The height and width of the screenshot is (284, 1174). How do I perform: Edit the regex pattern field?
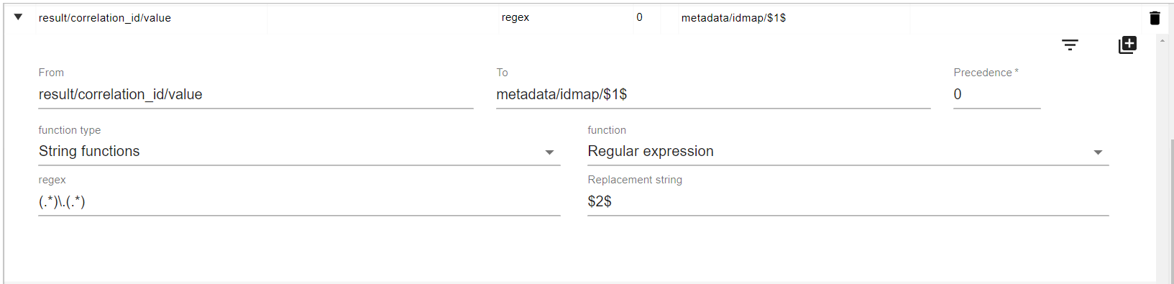pyautogui.click(x=299, y=202)
